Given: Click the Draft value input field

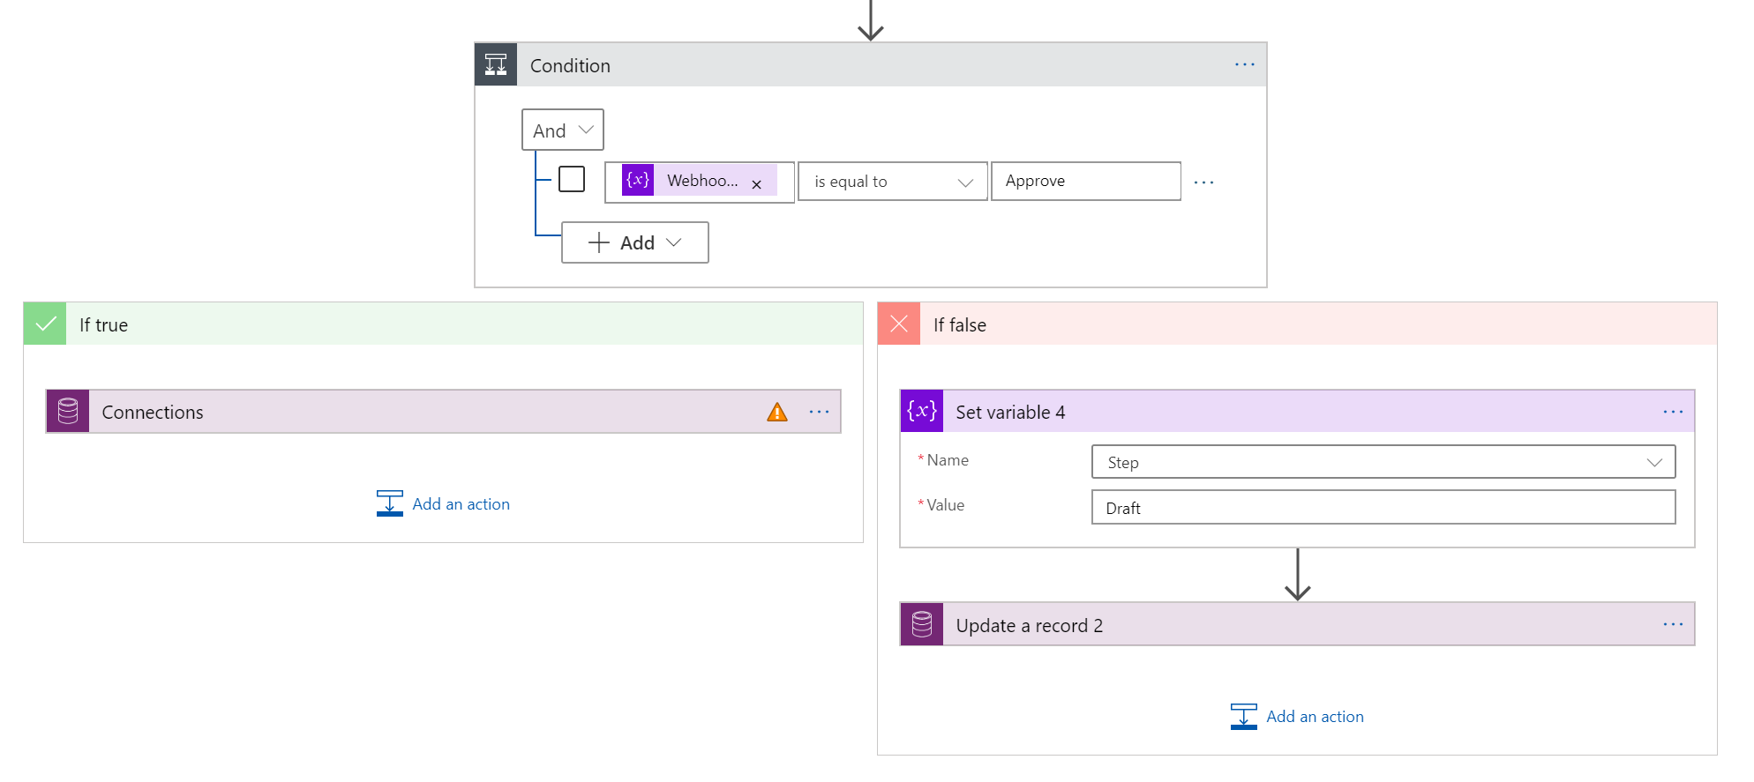Looking at the screenshot, I should [1383, 508].
